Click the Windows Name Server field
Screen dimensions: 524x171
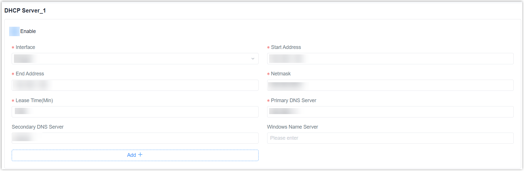point(390,138)
